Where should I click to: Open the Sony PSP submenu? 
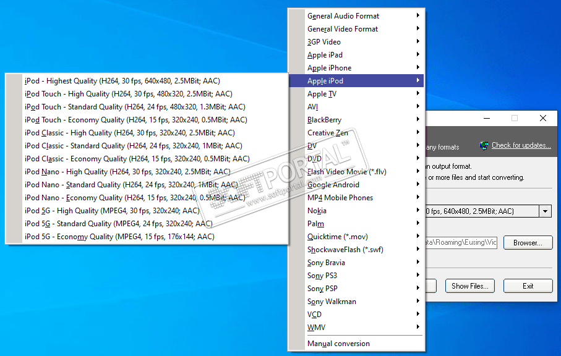[x=356, y=289]
